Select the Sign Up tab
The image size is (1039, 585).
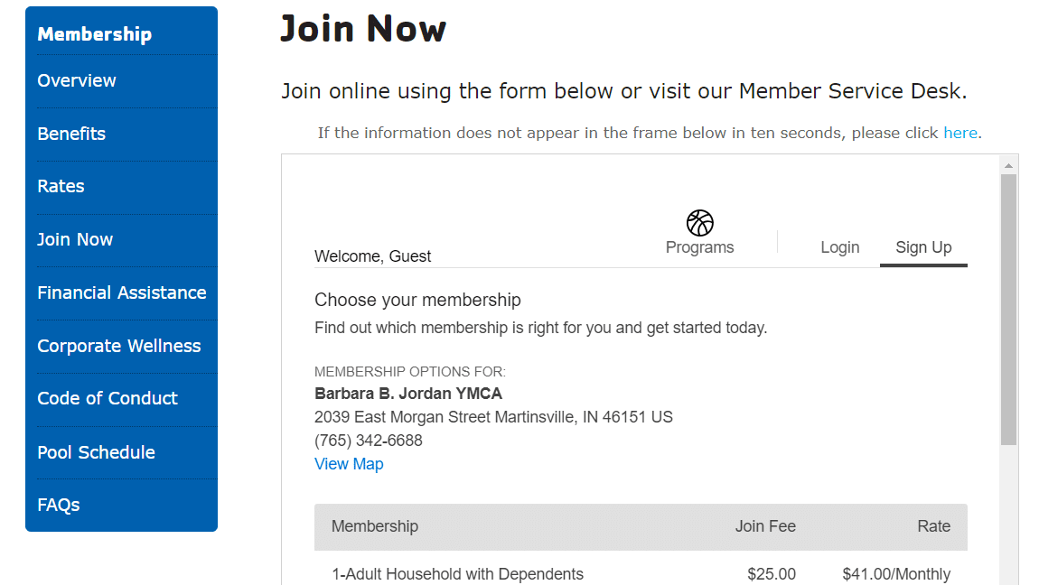point(923,247)
